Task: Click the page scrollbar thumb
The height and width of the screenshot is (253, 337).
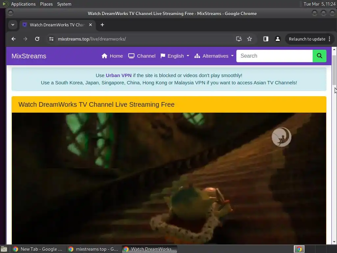Action: 334,70
